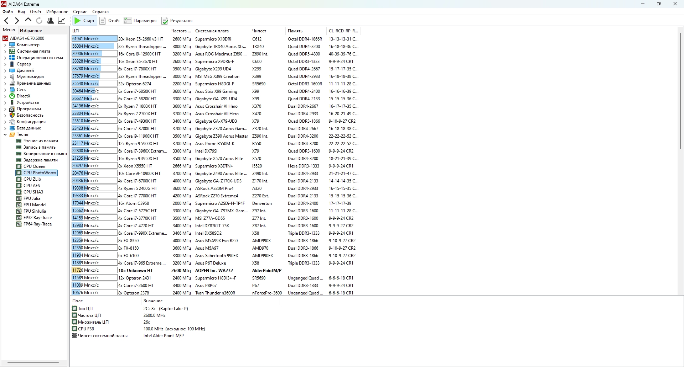Select the Программы icon
The height and width of the screenshot is (367, 684).
click(x=12, y=109)
